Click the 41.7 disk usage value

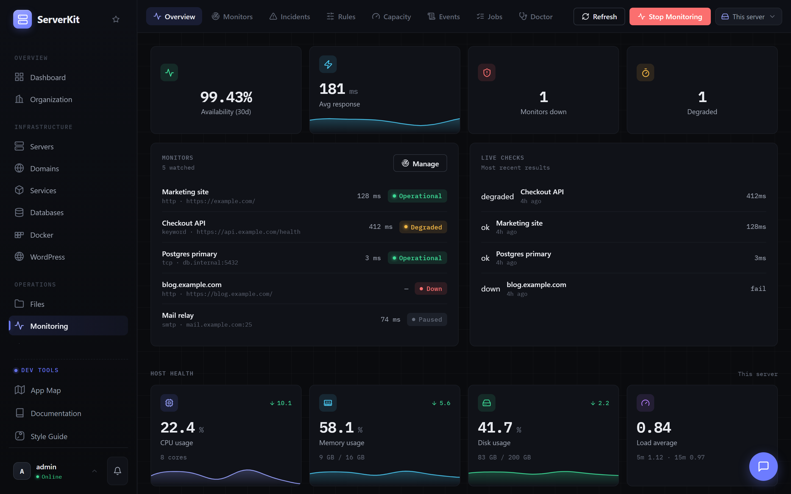coord(495,428)
